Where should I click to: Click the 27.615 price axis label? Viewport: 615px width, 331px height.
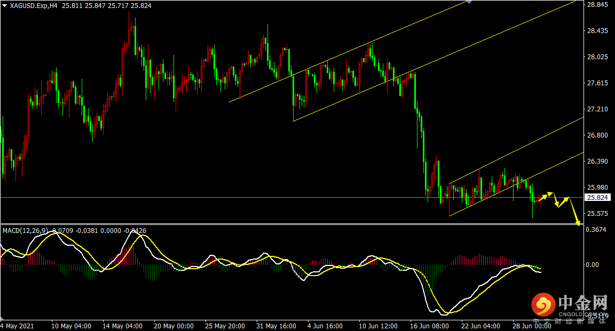click(597, 83)
